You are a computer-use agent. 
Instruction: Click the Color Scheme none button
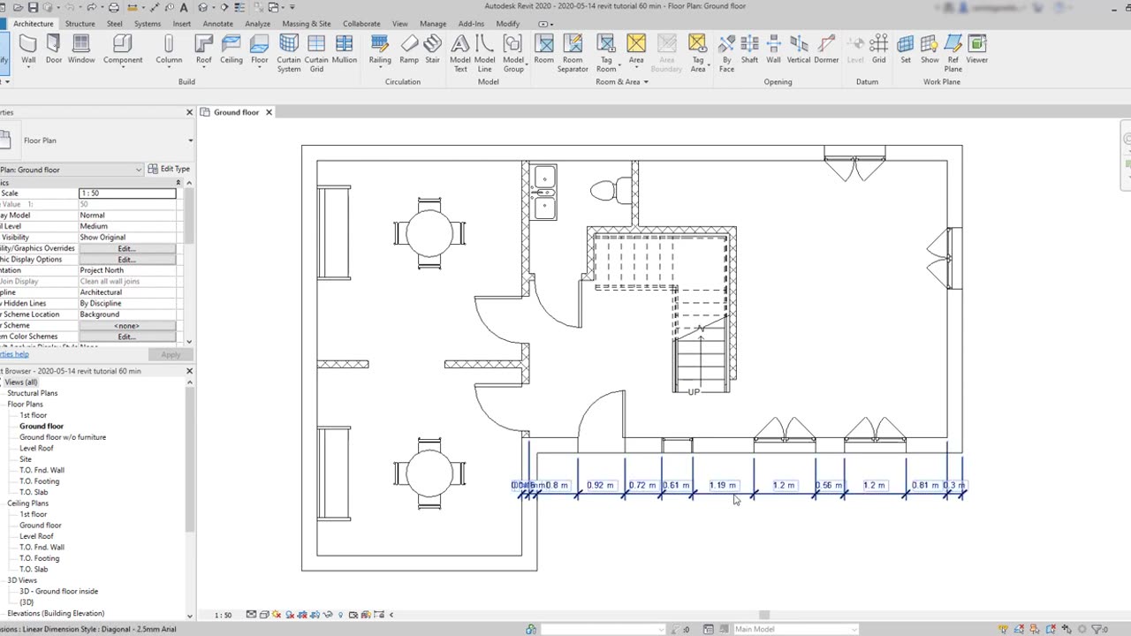pos(127,326)
